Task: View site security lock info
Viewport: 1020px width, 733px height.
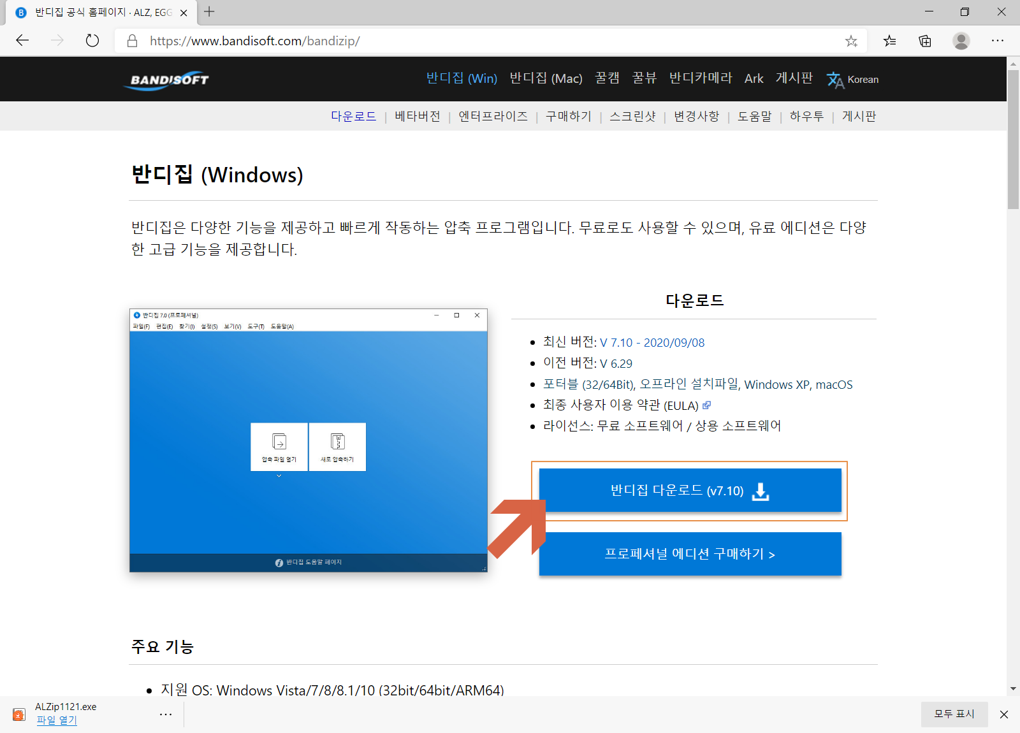Action: coord(132,41)
